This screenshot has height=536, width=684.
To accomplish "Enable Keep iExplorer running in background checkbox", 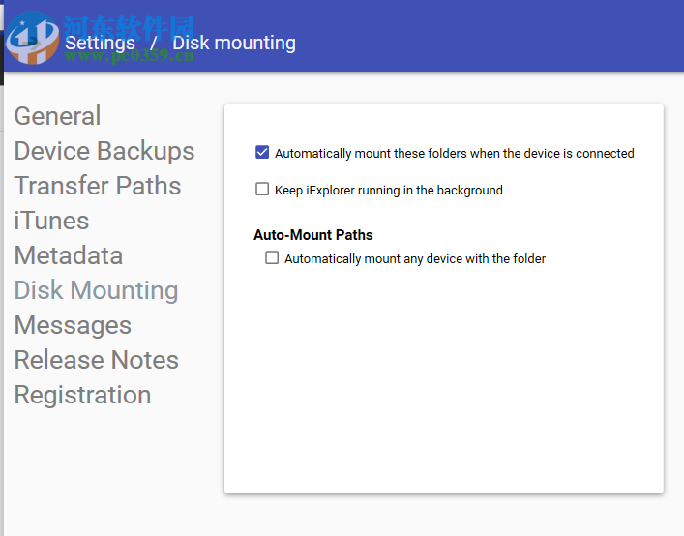I will pos(262,190).
